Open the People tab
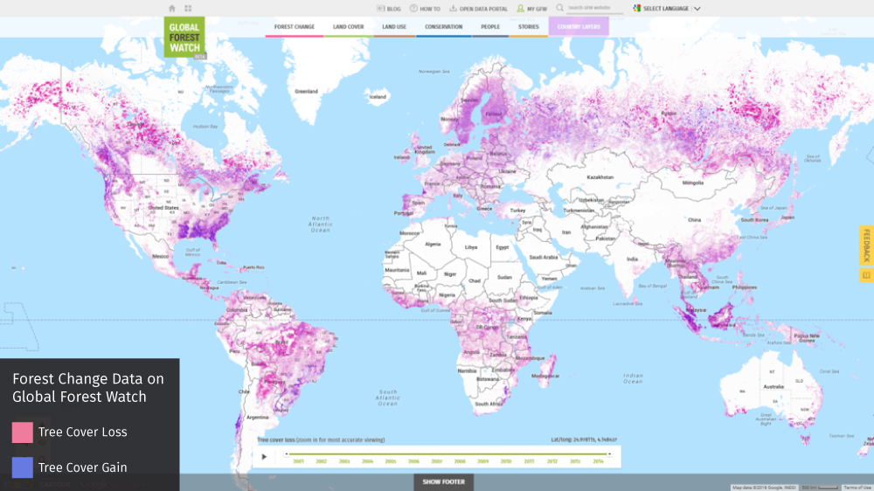This screenshot has width=874, height=491. tap(490, 27)
